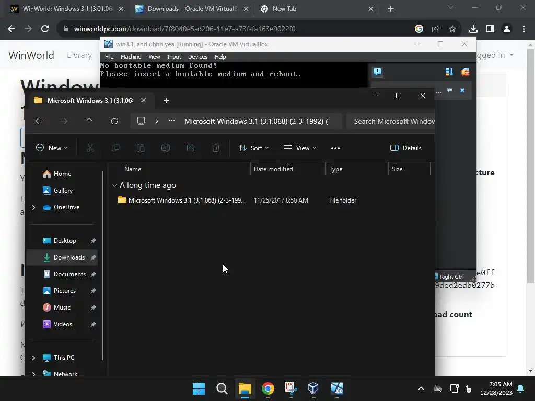Toggle the Details pane in Explorer
The height and width of the screenshot is (401, 535).
click(405, 148)
